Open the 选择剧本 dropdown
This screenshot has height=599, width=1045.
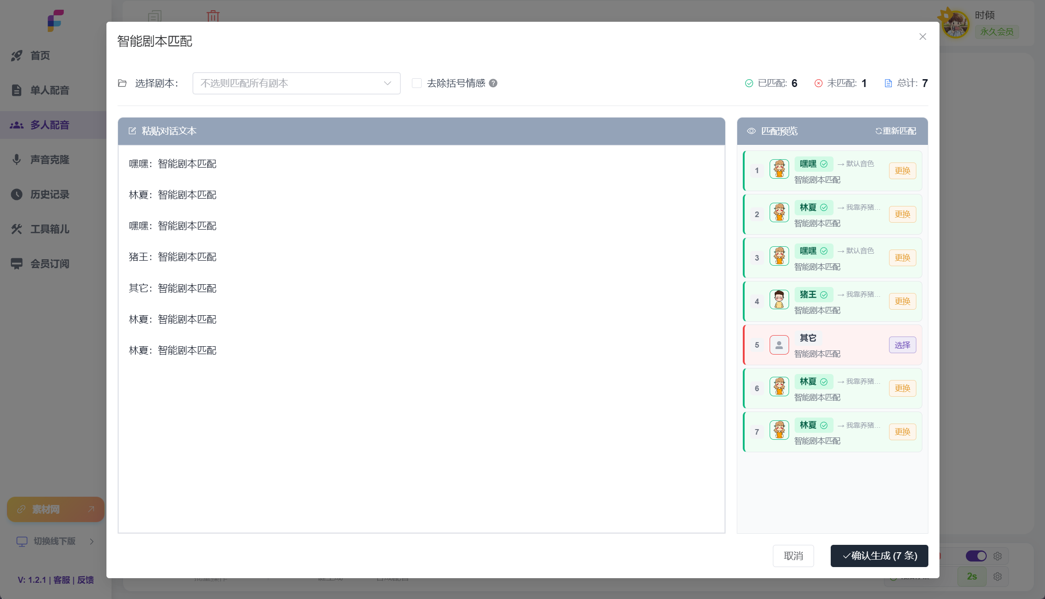(296, 83)
